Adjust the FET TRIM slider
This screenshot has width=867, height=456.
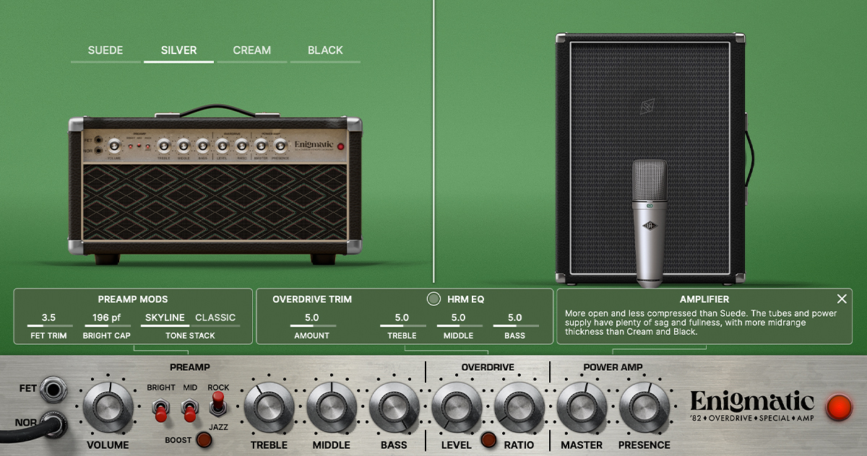coord(48,326)
